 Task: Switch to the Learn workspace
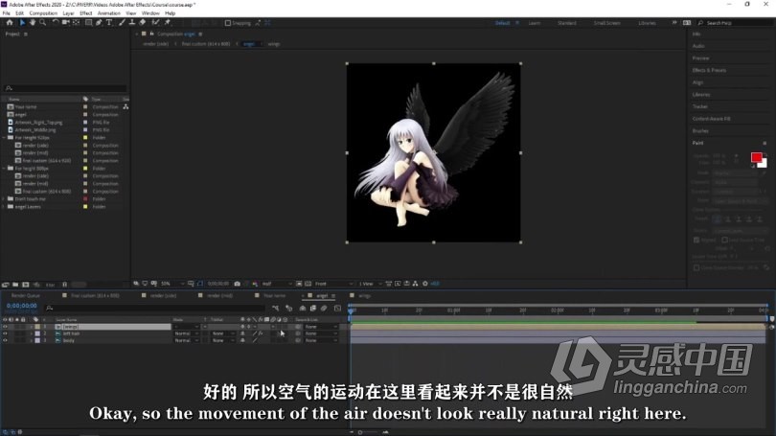click(535, 23)
